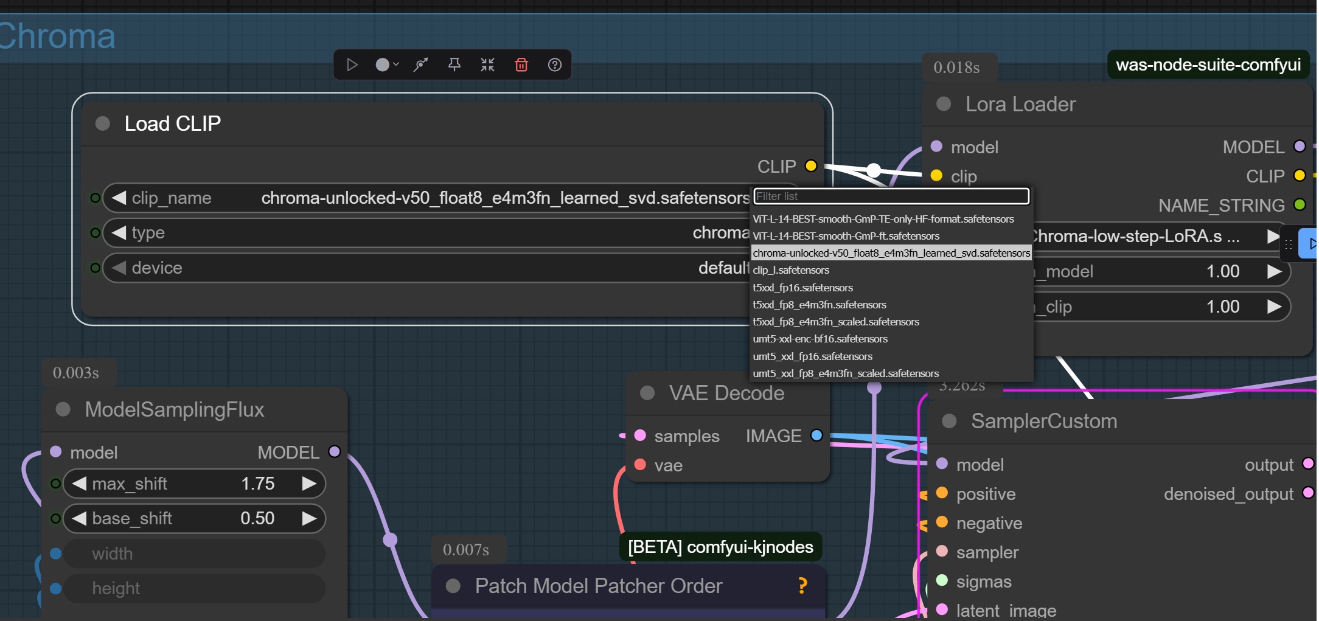This screenshot has width=1319, height=621.
Task: Click the yellow question mark on Patch Model Patcher Order
Action: 802,586
